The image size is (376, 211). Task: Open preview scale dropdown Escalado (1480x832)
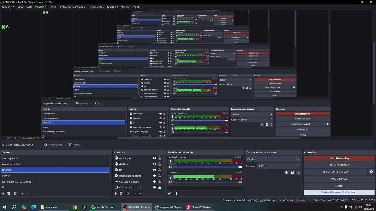pyautogui.click(x=31, y=138)
